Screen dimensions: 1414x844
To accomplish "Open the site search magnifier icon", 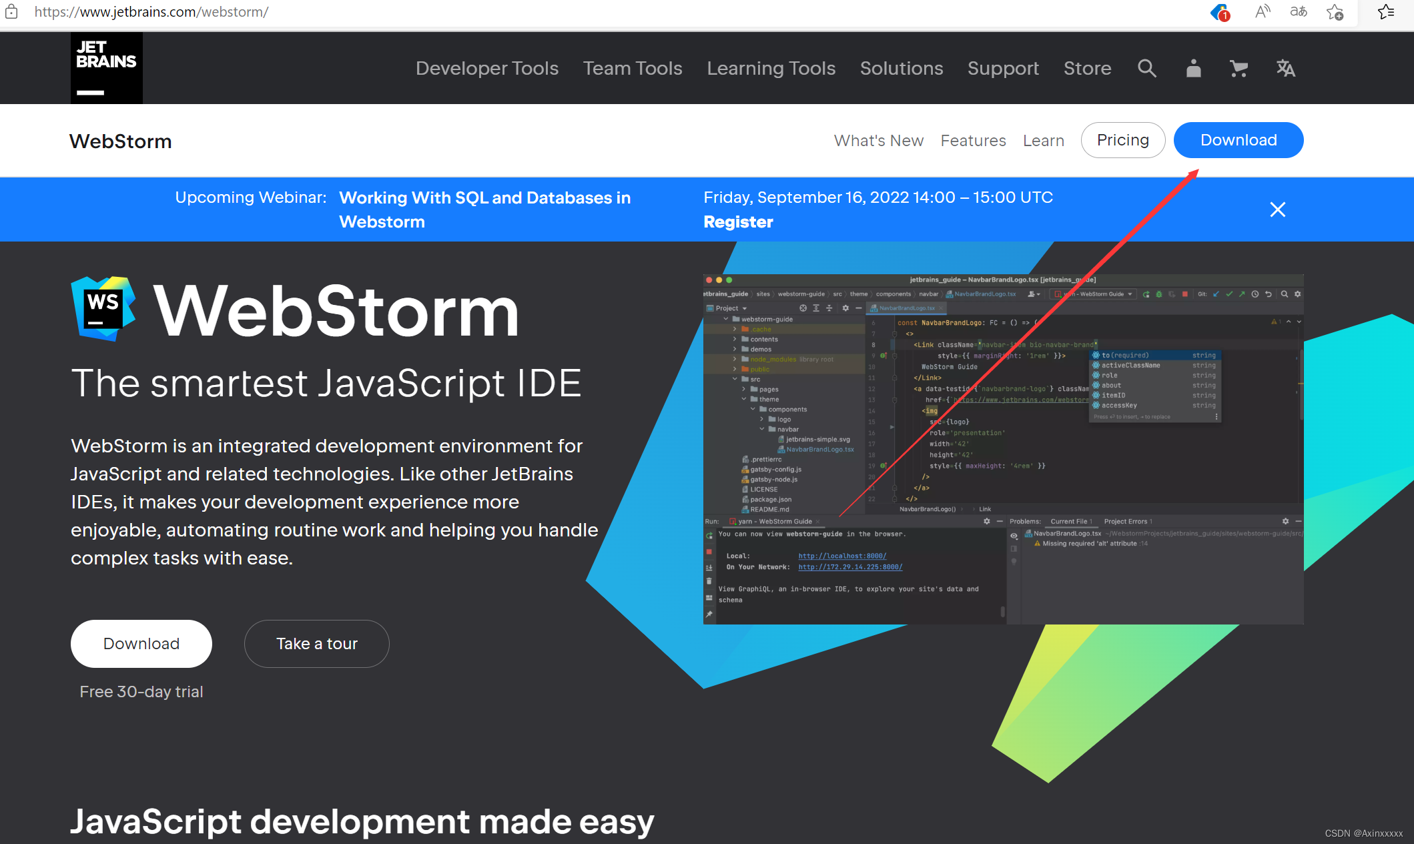I will pyautogui.click(x=1146, y=68).
